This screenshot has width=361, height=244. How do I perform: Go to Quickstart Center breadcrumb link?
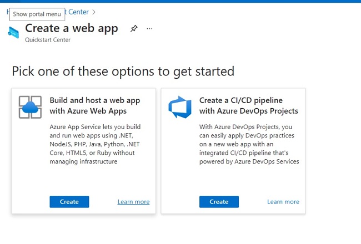pos(77,12)
